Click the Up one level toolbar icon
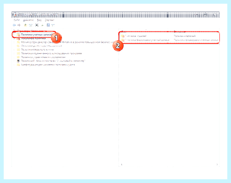This screenshot has width=231, height=183. (25, 25)
